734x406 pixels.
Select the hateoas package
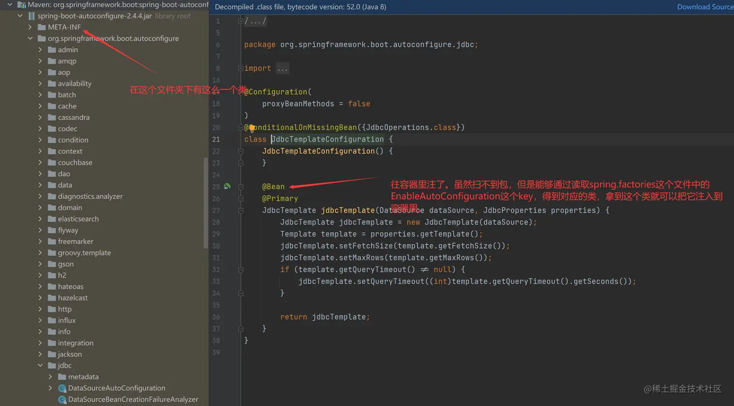[70, 287]
